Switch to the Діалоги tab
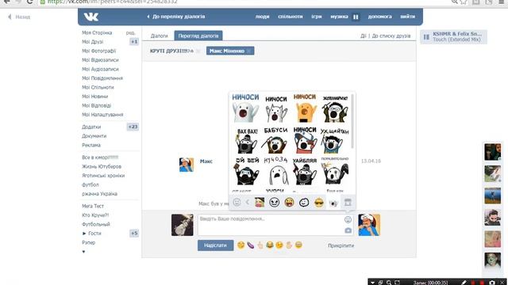508x285 pixels. click(159, 36)
